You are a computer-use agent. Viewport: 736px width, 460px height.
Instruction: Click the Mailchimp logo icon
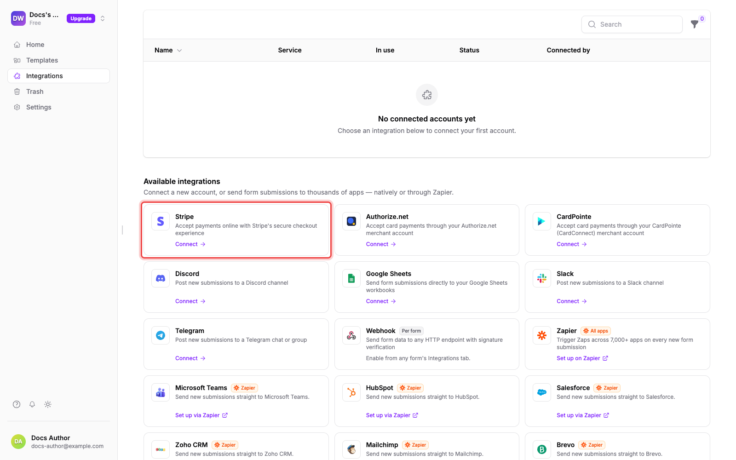pyautogui.click(x=351, y=449)
